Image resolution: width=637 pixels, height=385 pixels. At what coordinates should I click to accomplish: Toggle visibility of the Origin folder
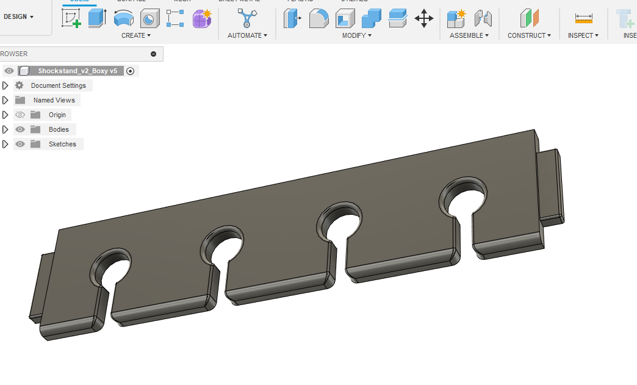(x=20, y=115)
